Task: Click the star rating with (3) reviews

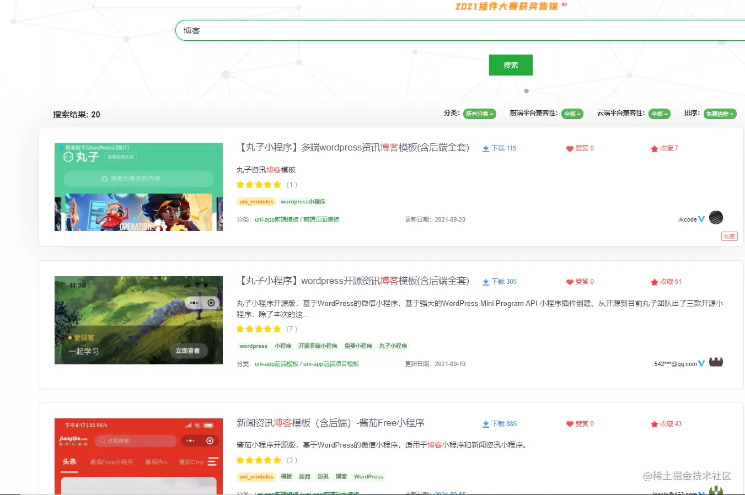Action: [259, 460]
